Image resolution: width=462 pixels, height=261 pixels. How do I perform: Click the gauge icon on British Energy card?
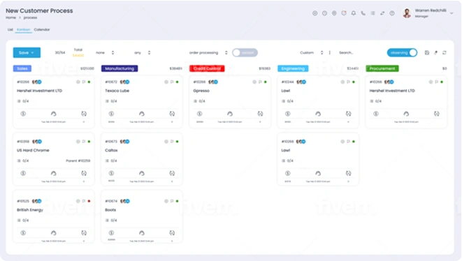point(53,233)
